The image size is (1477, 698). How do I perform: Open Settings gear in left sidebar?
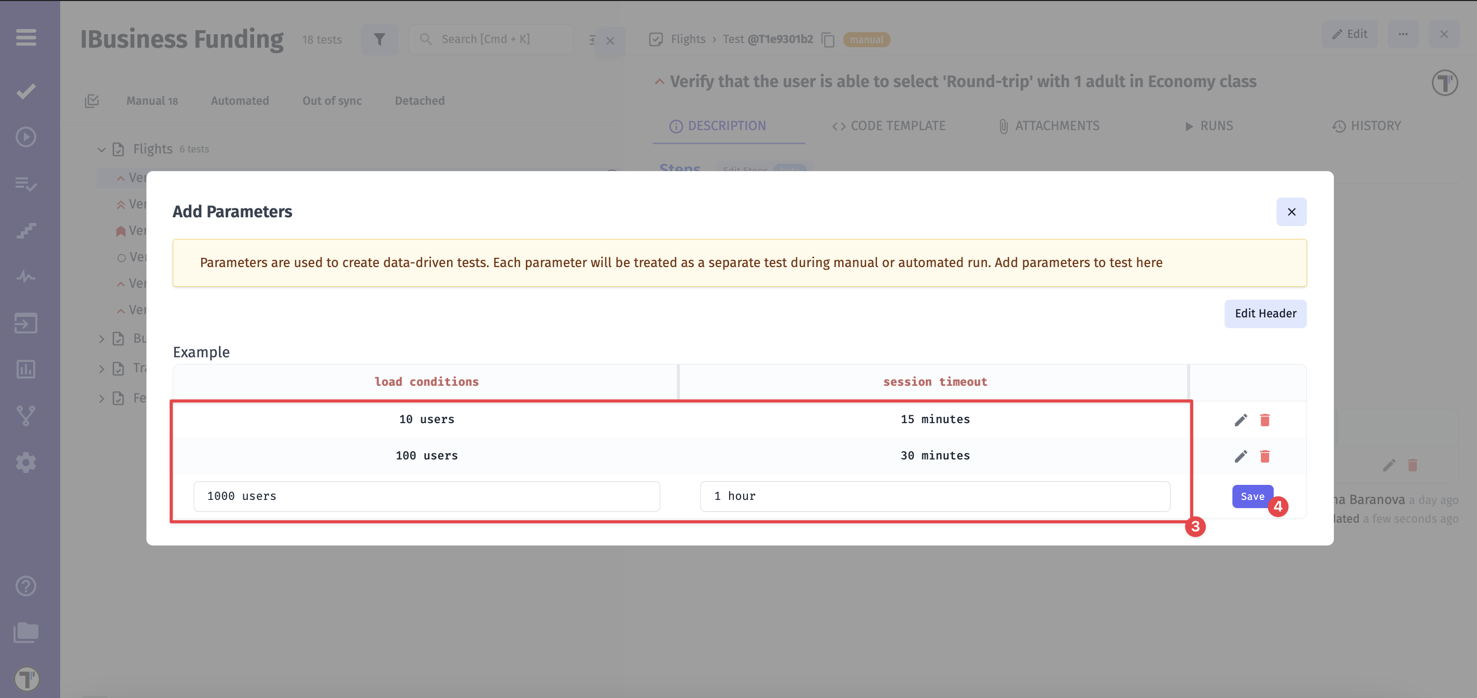click(x=26, y=462)
